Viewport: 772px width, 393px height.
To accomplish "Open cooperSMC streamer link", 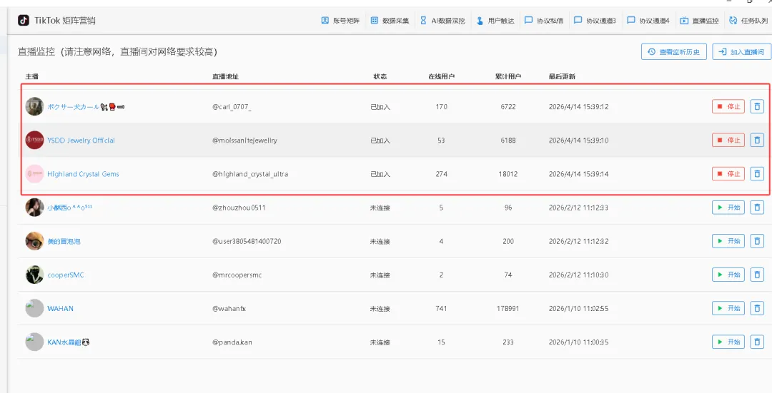I will tap(66, 275).
